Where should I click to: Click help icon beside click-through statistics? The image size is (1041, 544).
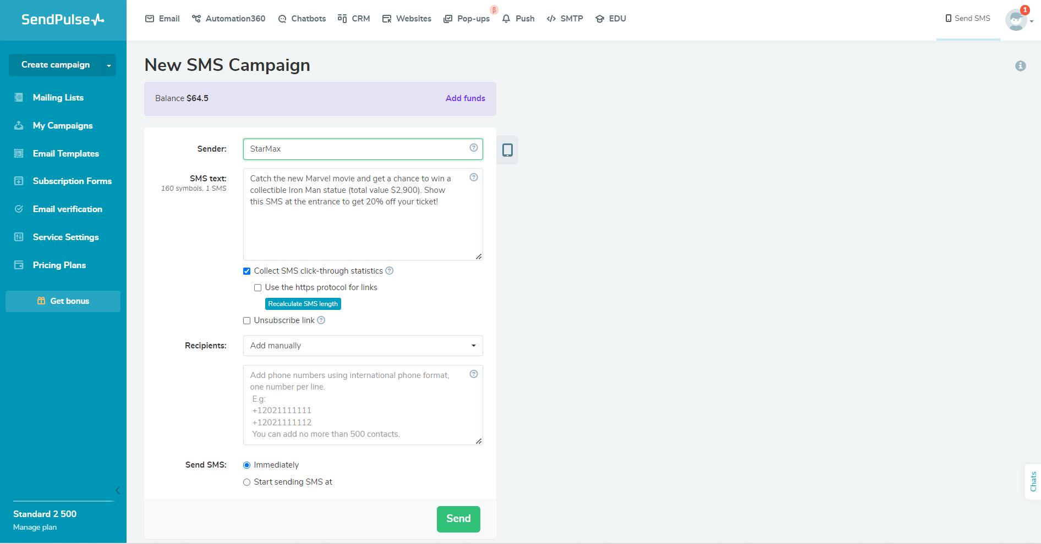(x=390, y=271)
